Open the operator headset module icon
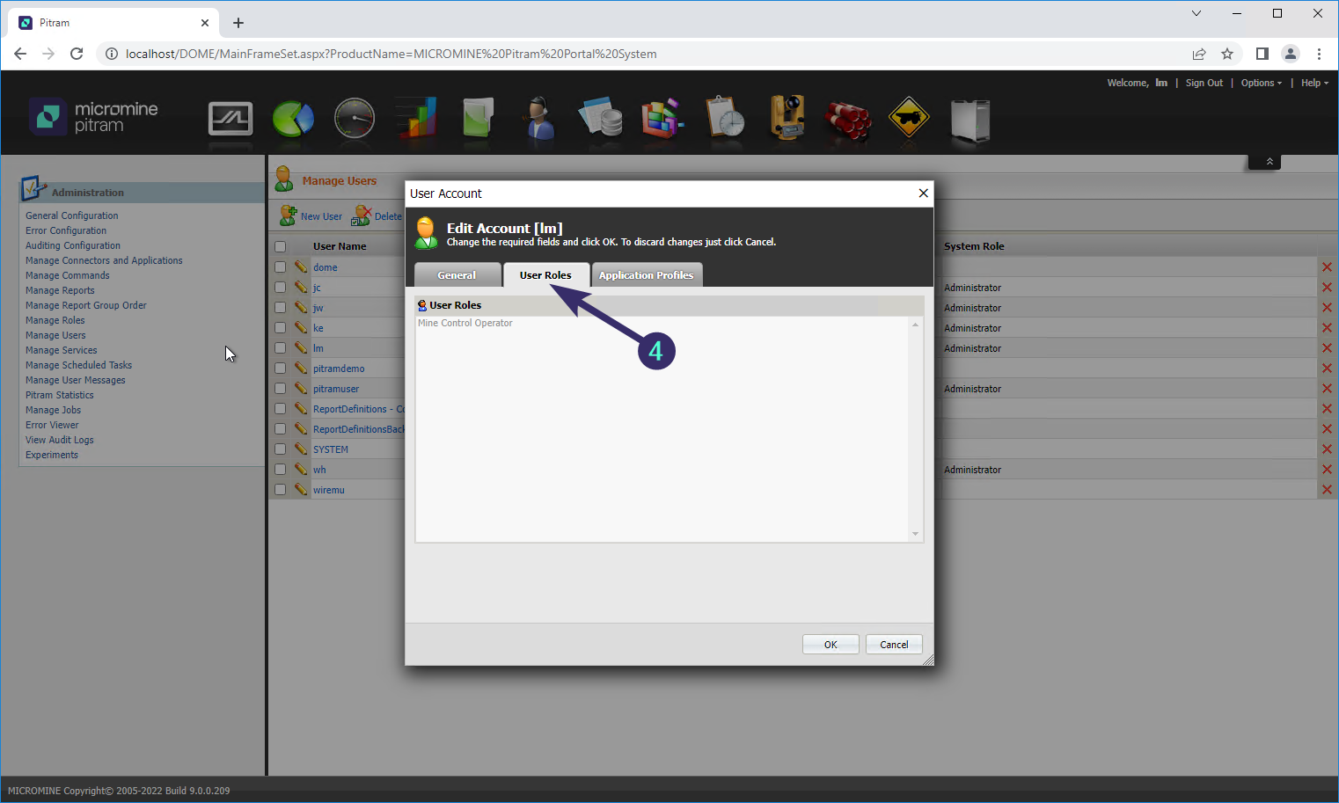Screen dimensions: 1339x803 point(539,118)
